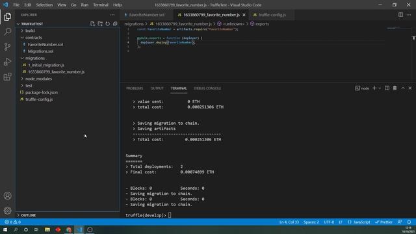This screenshot has width=416, height=234.
Task: Open 1_initial_migration.js in the file tree
Action: (x=46, y=65)
